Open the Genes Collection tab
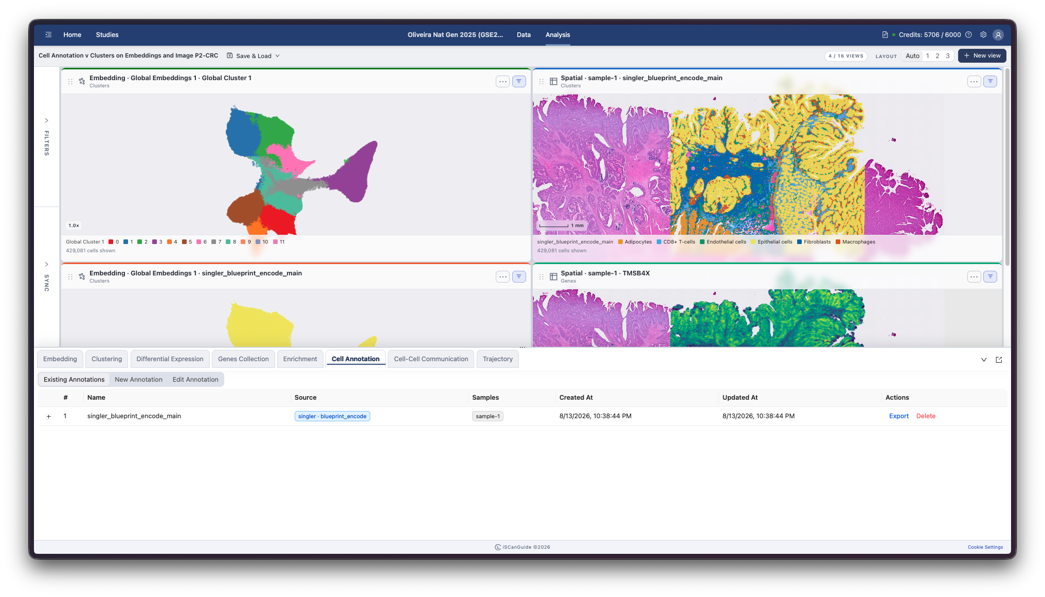 pyautogui.click(x=243, y=359)
